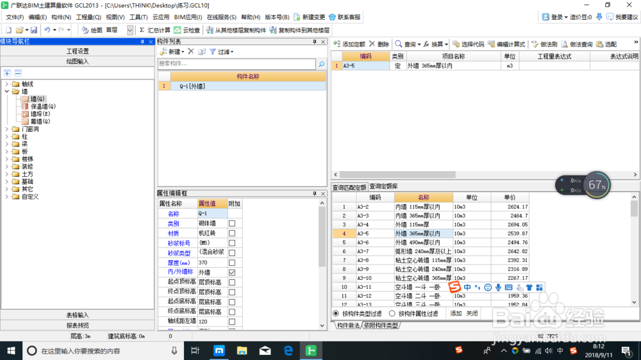Image resolution: width=641 pixels, height=360 pixels.
Task: Collapse the 墙 tree node
Action: click(6, 92)
